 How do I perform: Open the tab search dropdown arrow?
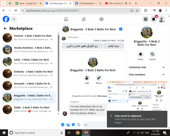pyautogui.click(x=3, y=3)
